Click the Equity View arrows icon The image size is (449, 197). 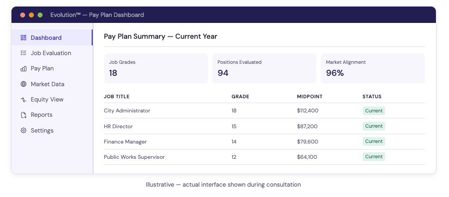[x=23, y=99]
